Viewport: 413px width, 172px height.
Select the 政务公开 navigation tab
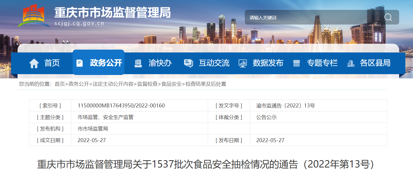[106, 63]
